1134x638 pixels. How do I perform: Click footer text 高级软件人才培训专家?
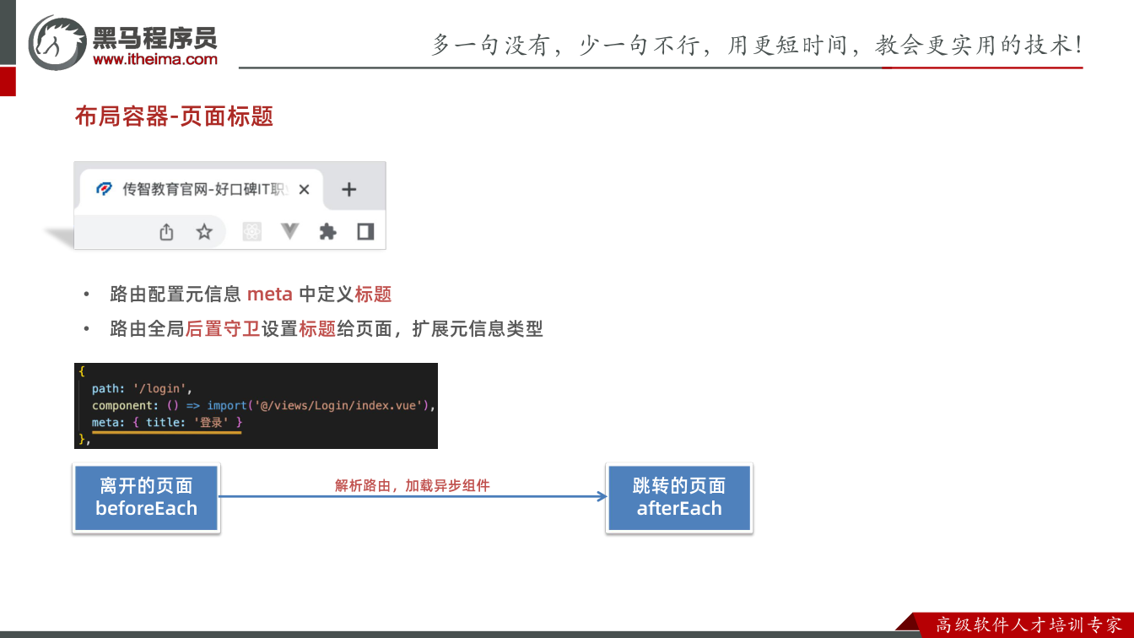[1029, 625]
